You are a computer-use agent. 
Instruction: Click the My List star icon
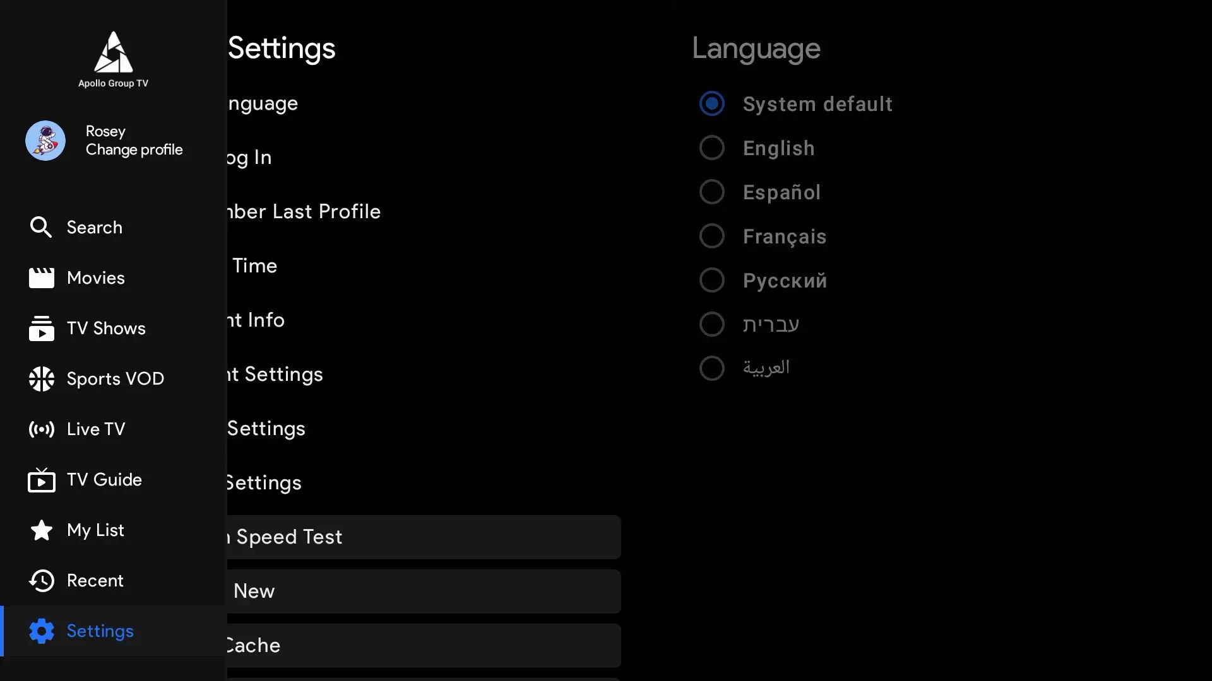coord(41,530)
